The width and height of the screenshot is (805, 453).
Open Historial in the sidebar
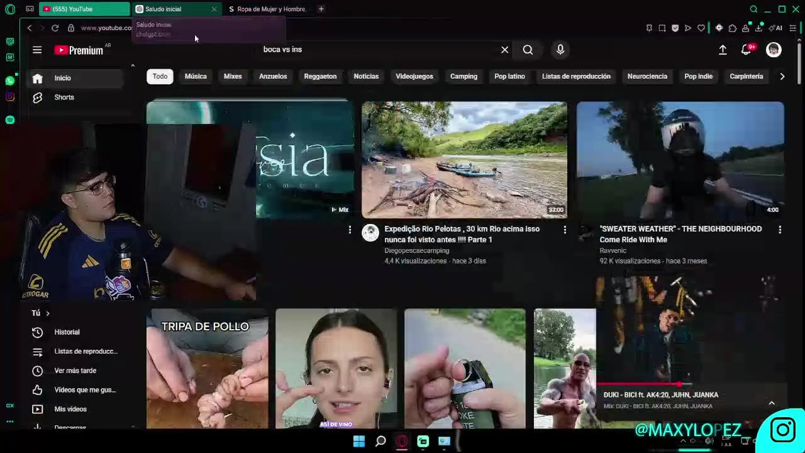75,332
